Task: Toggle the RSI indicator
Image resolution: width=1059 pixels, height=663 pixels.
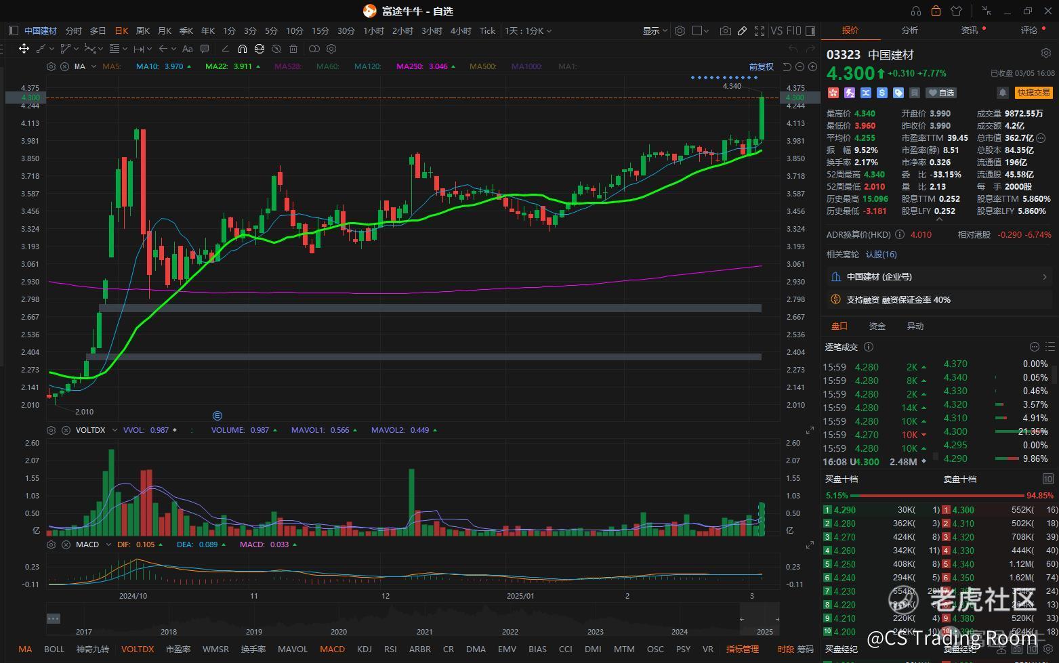Action: pyautogui.click(x=390, y=649)
